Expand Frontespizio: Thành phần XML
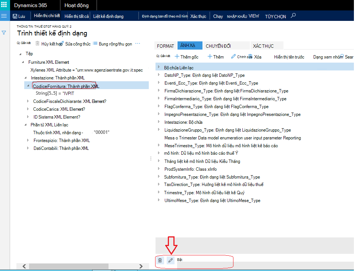This screenshot has height=271, width=358. click(28, 140)
